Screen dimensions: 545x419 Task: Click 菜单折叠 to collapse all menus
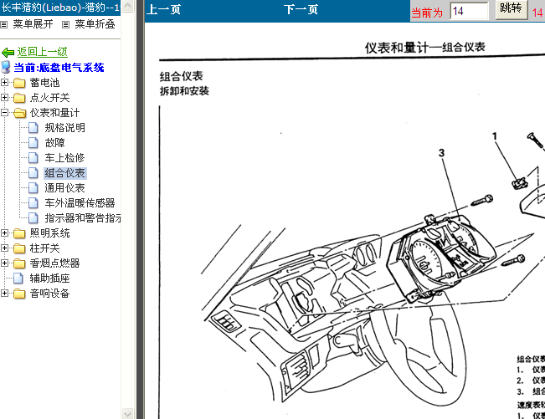click(x=95, y=24)
